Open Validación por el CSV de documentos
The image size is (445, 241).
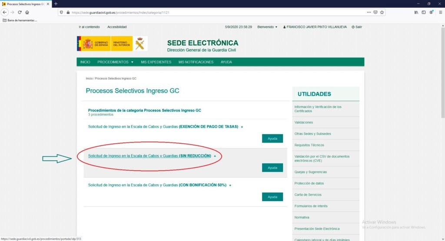322,158
